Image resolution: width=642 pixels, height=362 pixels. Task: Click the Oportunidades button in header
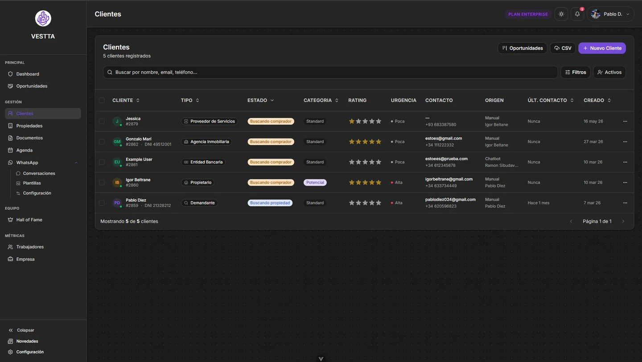coord(523,48)
